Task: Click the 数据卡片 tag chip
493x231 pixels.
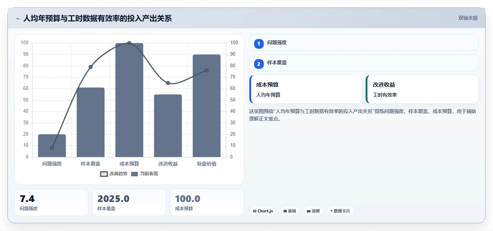Action: tap(340, 211)
